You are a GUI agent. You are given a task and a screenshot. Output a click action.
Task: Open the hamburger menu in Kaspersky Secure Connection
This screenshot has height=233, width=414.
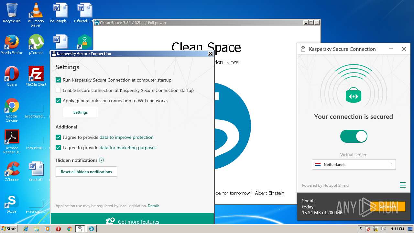click(402, 185)
